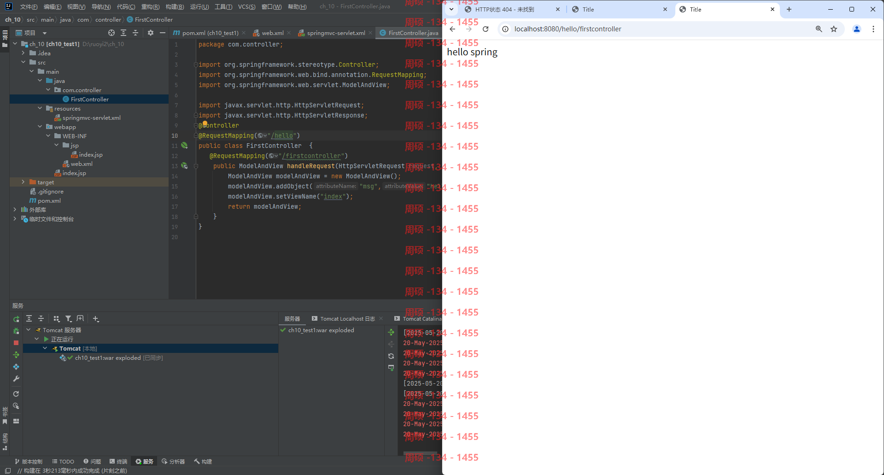Viewport: 884px width, 475px height.
Task: Collapse the src folder
Action: [23, 62]
